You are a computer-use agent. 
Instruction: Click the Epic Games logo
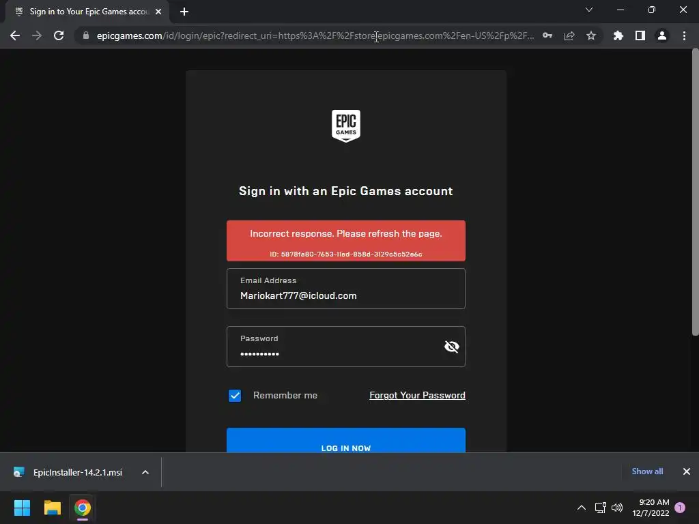(346, 126)
